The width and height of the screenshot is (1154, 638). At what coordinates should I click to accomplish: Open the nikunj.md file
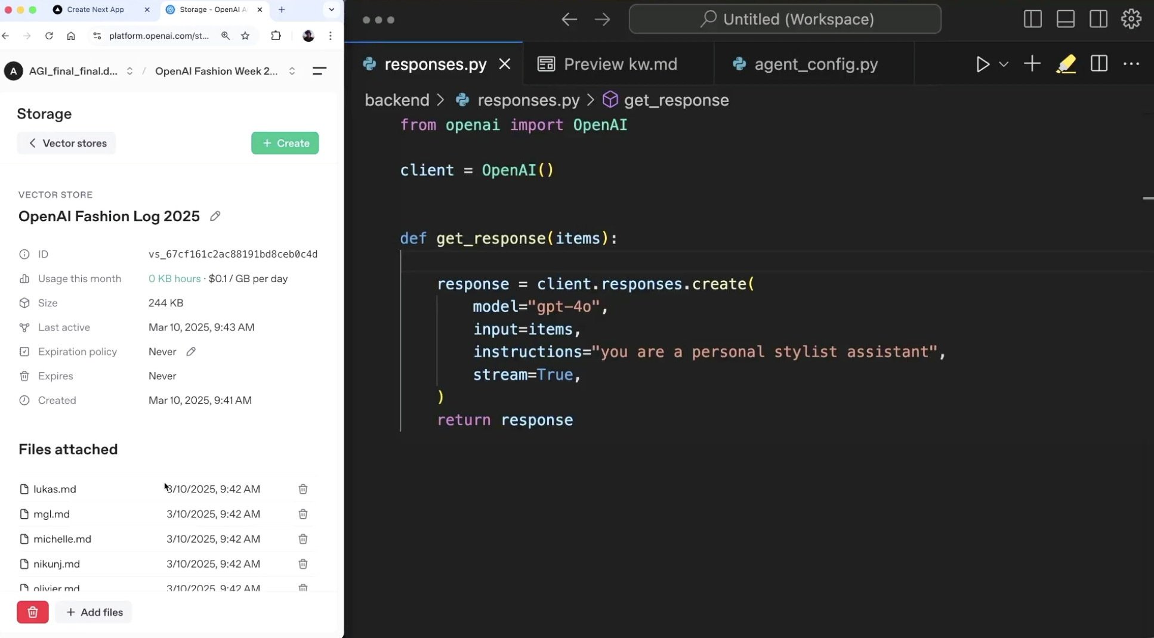coord(57,564)
